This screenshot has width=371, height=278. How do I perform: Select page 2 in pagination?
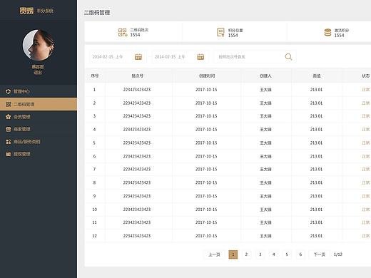click(246, 254)
